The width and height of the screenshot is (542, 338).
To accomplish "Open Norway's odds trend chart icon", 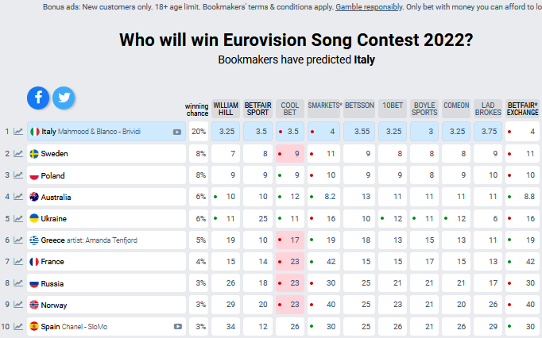I will [x=18, y=305].
